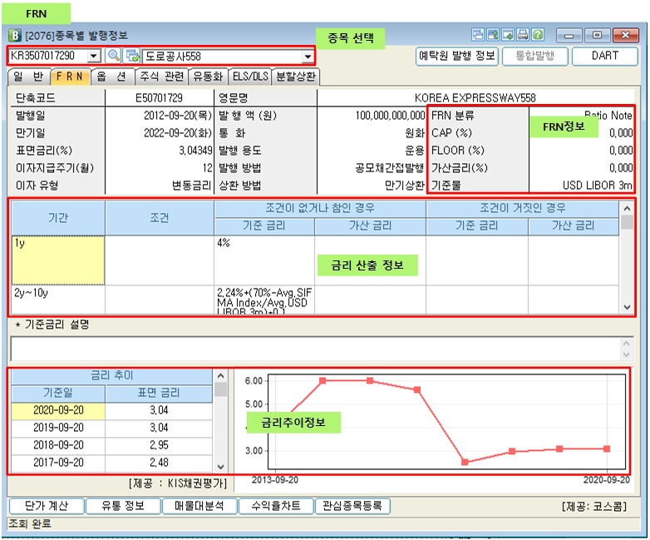Click the printer icon in the title bar

(523, 35)
